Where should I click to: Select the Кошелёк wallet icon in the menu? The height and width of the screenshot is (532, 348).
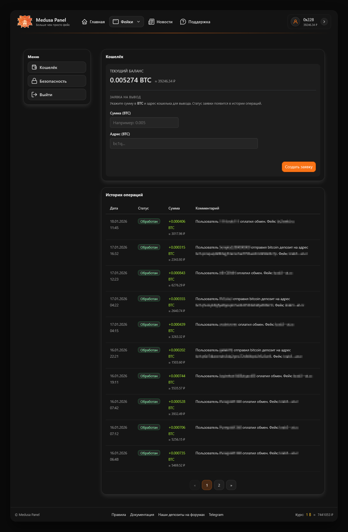point(34,67)
